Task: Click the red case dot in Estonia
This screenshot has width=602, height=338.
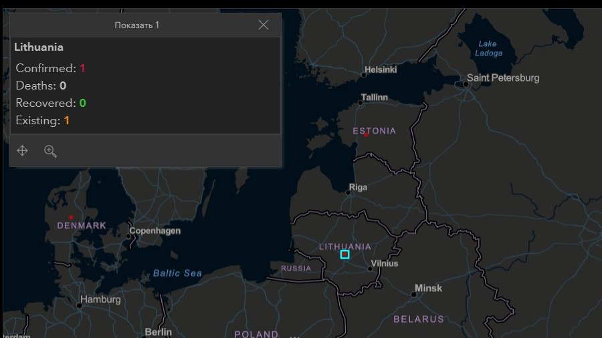Action: coord(367,134)
